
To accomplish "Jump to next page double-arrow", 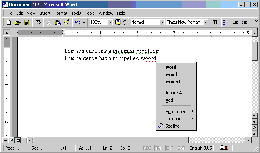I will [x=254, y=134].
